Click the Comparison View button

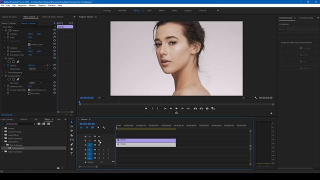(x=213, y=108)
